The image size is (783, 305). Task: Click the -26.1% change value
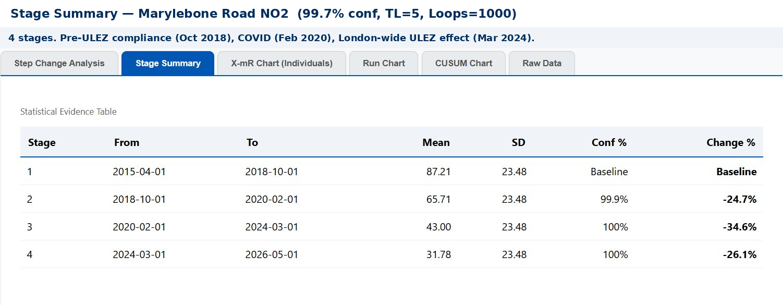tap(739, 254)
